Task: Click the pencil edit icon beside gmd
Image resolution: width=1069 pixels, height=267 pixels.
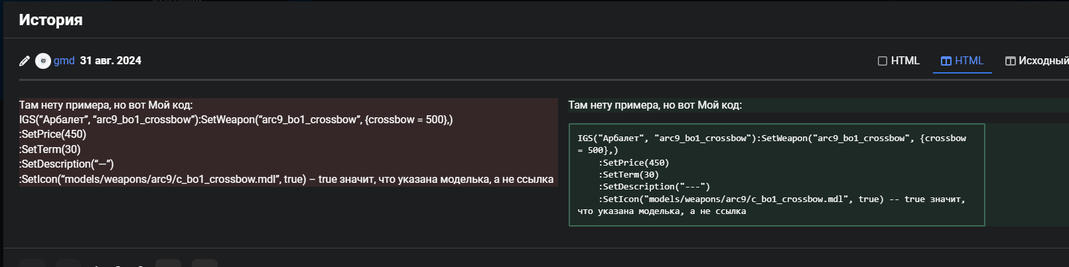Action: pos(25,61)
